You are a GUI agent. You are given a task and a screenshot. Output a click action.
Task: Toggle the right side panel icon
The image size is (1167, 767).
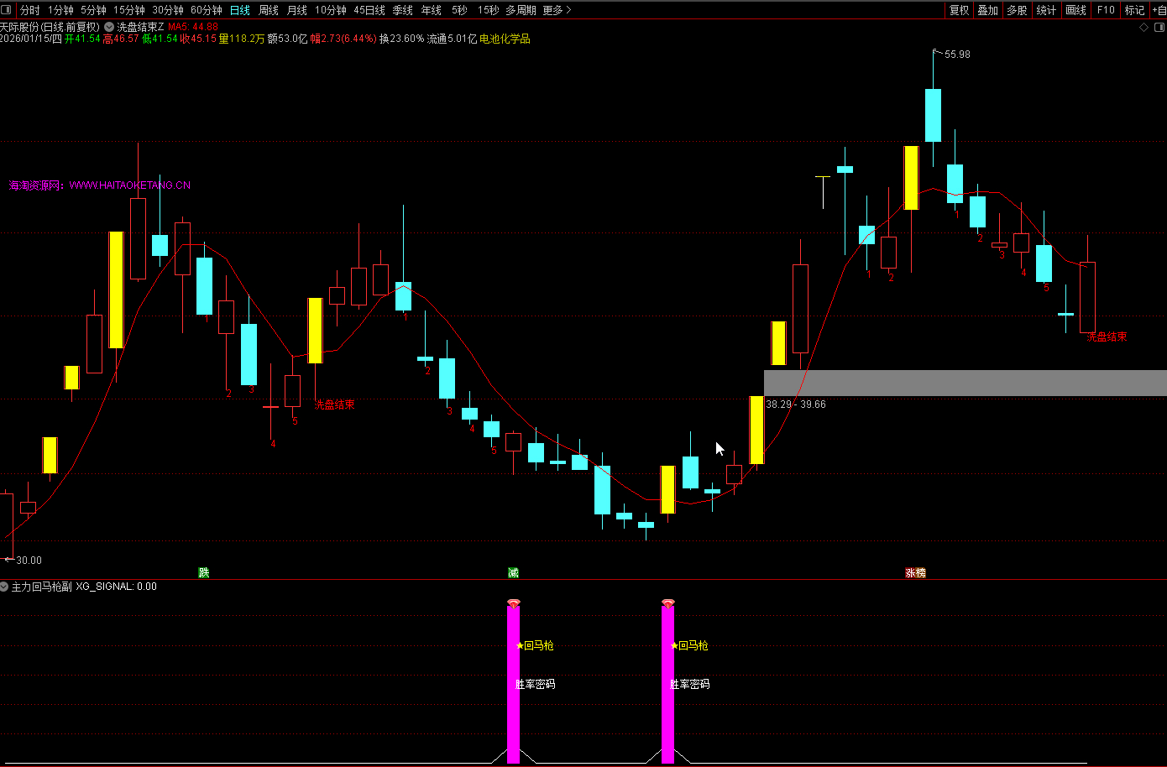point(1159,27)
